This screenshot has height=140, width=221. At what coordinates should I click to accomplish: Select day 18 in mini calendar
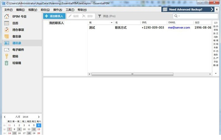(29, 133)
